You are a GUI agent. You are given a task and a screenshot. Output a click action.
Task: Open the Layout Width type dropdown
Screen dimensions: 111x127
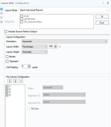click(35, 47)
